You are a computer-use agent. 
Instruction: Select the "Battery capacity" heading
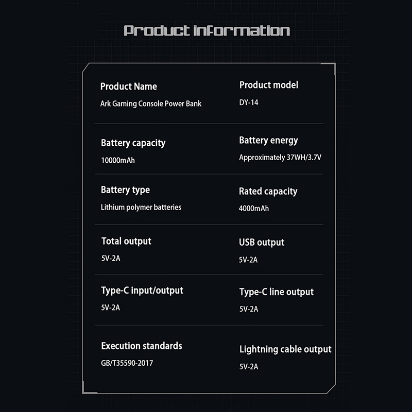click(x=133, y=143)
